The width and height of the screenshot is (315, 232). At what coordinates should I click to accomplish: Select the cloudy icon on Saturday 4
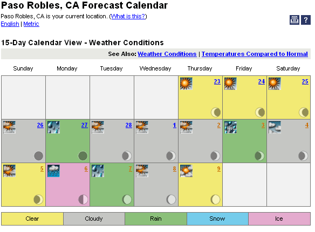275,127
